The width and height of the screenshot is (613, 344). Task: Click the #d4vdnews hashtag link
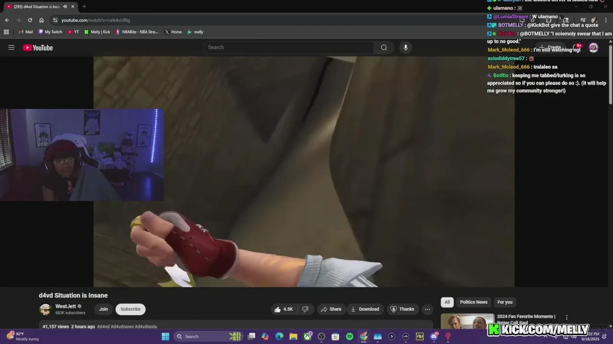coord(122,327)
